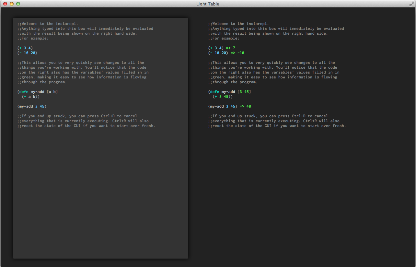This screenshot has height=267, width=416.
Task: Click the "(my-add 3 45)" call in left editor
Action: 32,106
